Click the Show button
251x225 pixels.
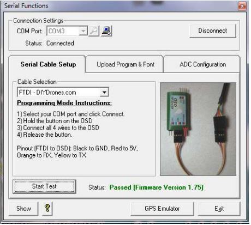23,209
